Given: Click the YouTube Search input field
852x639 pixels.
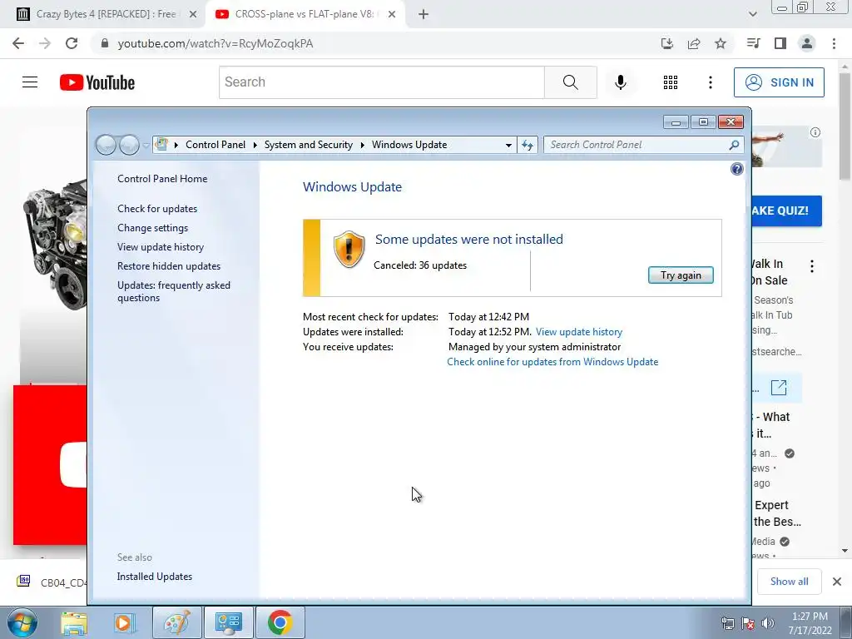Looking at the screenshot, I should tap(381, 82).
